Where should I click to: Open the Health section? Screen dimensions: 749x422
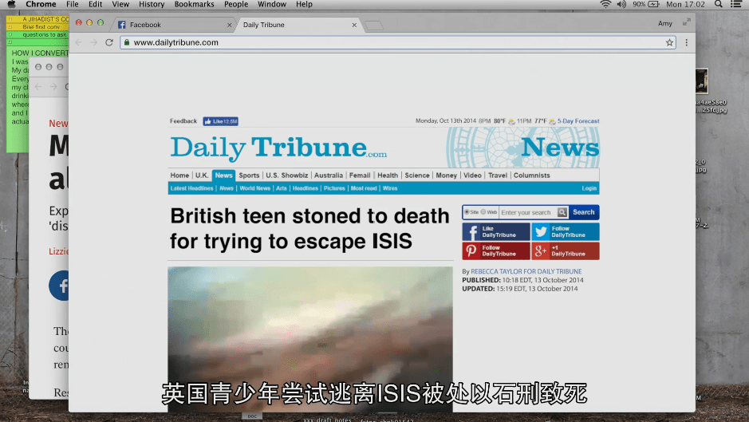click(x=388, y=176)
